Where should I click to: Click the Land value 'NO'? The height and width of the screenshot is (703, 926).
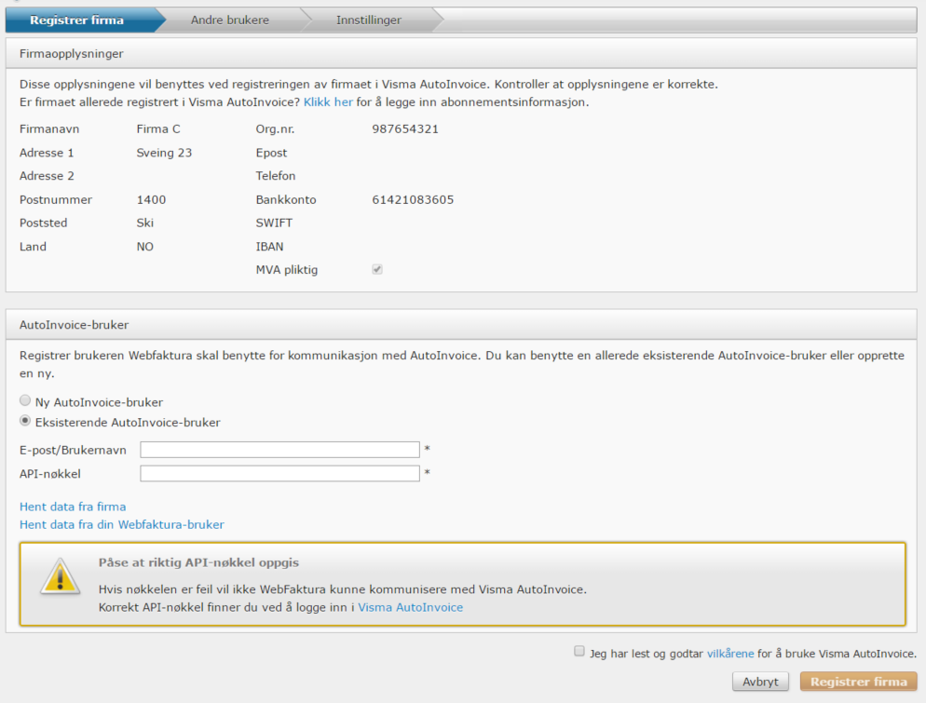pos(144,247)
